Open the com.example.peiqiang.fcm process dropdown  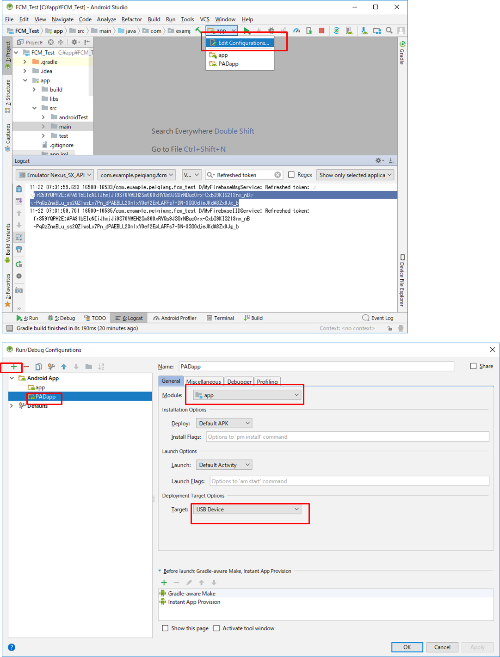click(137, 175)
